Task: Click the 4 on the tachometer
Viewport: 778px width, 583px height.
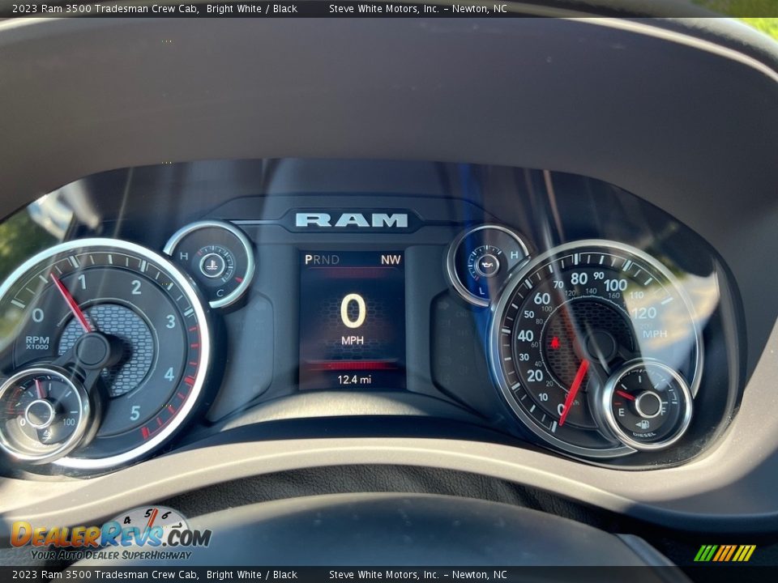Action: [169, 374]
